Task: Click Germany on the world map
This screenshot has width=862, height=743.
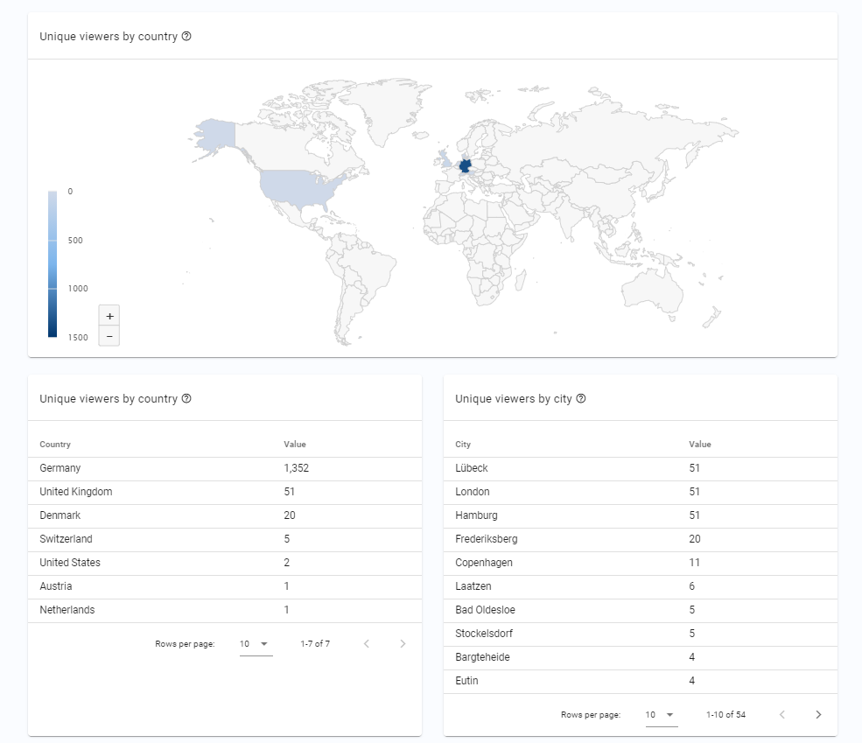Action: point(463,165)
